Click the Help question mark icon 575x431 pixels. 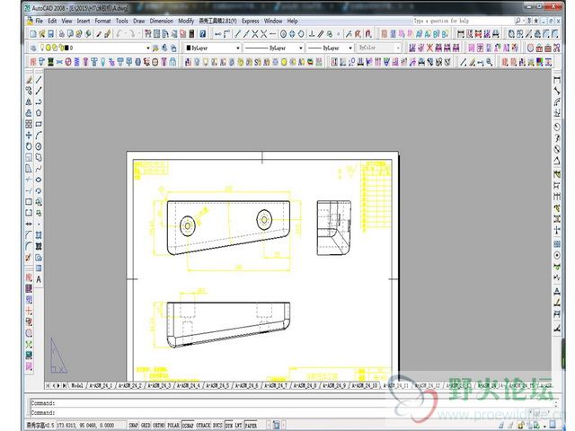click(202, 34)
